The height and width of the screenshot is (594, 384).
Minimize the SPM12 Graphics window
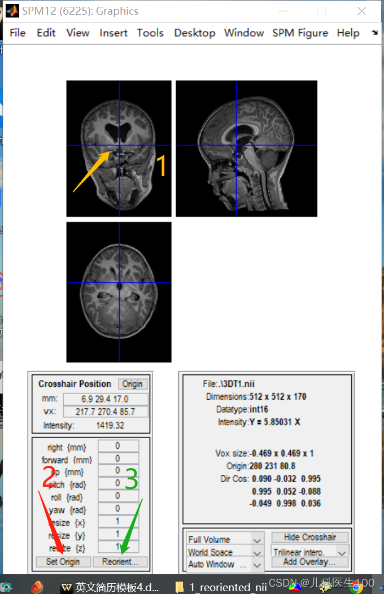(x=282, y=11)
